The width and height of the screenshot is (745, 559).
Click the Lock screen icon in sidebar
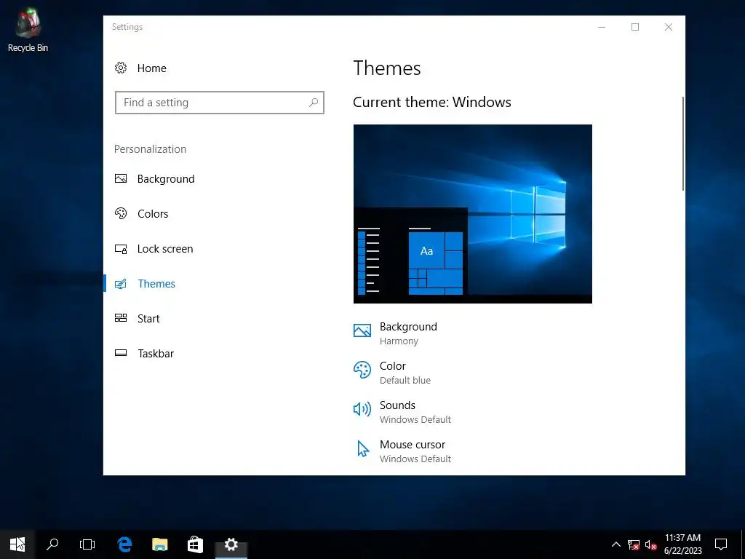[x=121, y=249]
